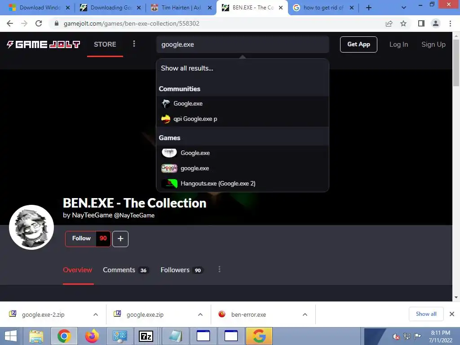Viewport: 460px width, 345px height.
Task: Click the page vertical scrollbar
Action: [x=456, y=63]
